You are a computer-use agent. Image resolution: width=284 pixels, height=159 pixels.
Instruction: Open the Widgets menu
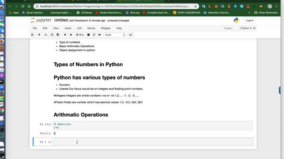[106, 28]
